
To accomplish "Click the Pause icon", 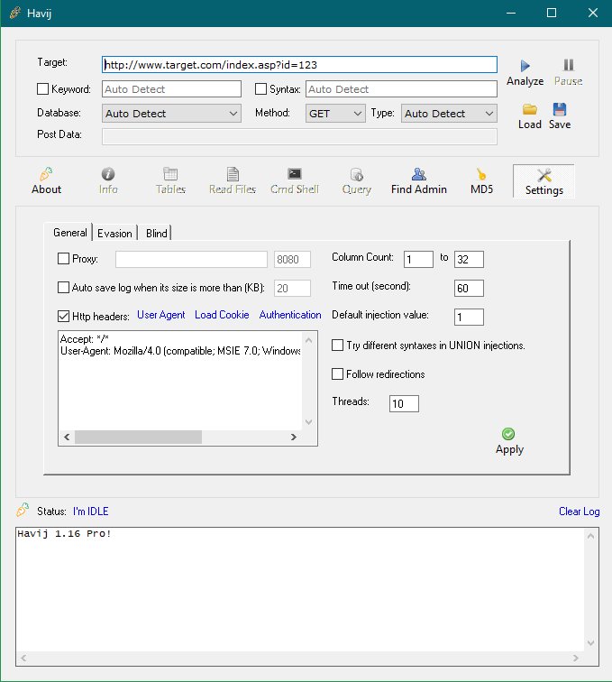I will pyautogui.click(x=568, y=65).
